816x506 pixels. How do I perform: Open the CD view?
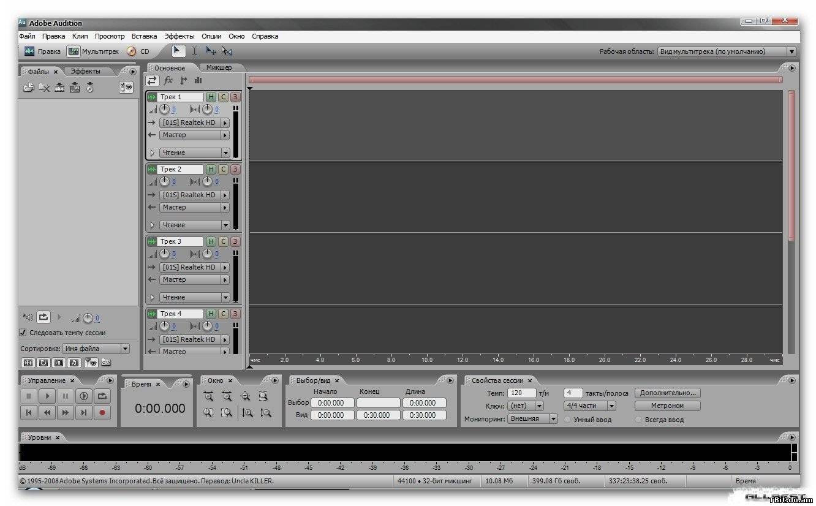[x=138, y=51]
